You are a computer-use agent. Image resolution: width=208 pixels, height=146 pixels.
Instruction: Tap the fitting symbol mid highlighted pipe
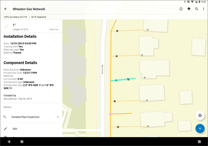(128, 79)
